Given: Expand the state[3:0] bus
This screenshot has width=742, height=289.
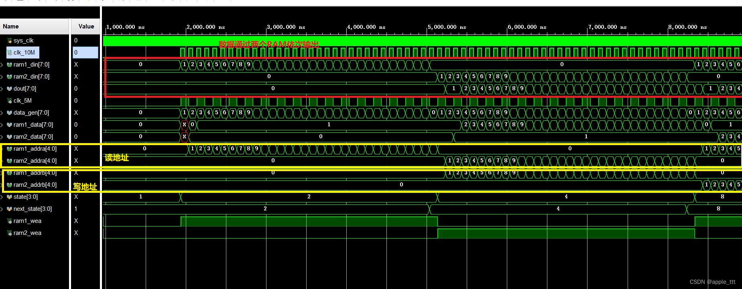Looking at the screenshot, I should pyautogui.click(x=2, y=197).
